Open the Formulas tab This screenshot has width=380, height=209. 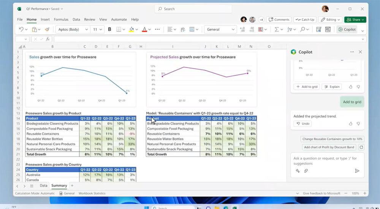tap(61, 19)
